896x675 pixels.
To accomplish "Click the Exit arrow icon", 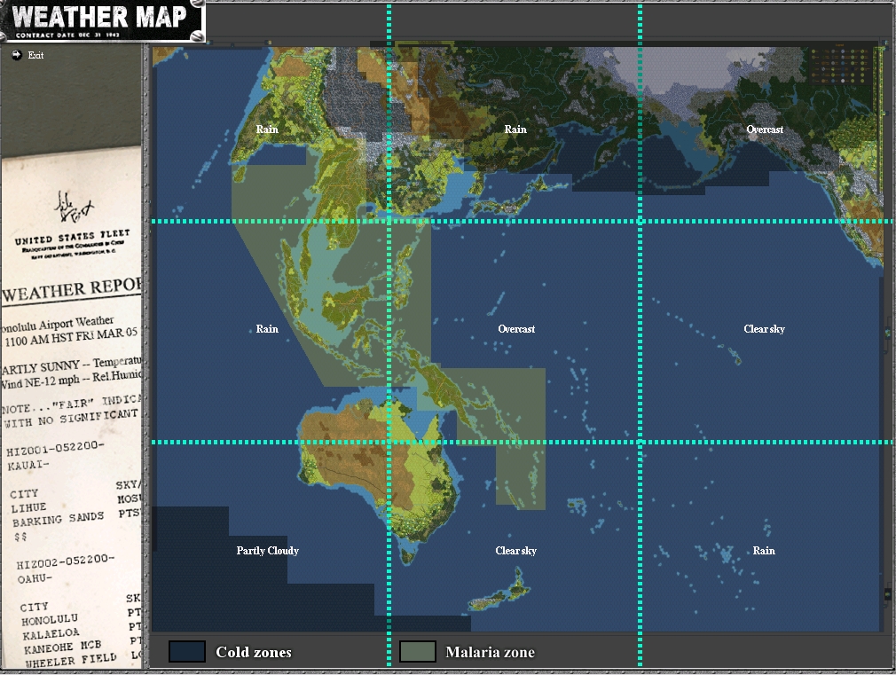I will click(17, 55).
